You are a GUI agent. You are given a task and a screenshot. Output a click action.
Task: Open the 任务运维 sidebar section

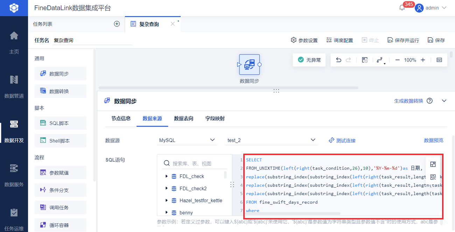14,219
